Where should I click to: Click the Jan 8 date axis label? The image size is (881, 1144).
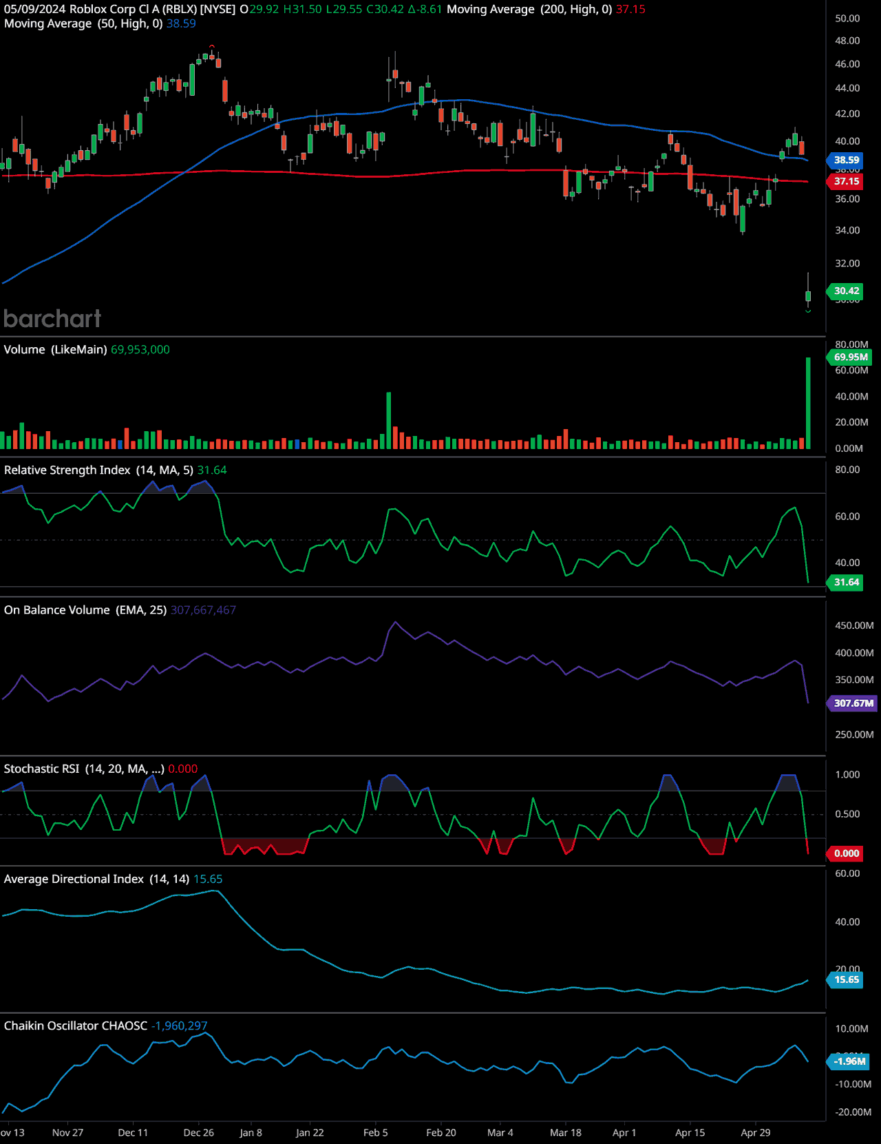[x=251, y=1132]
